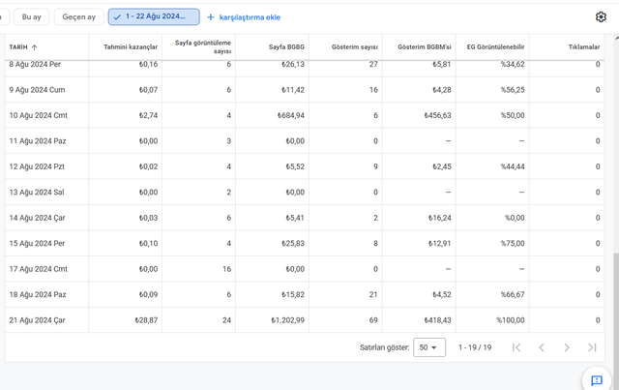
Task: Go to the previous page arrow
Action: 542,347
